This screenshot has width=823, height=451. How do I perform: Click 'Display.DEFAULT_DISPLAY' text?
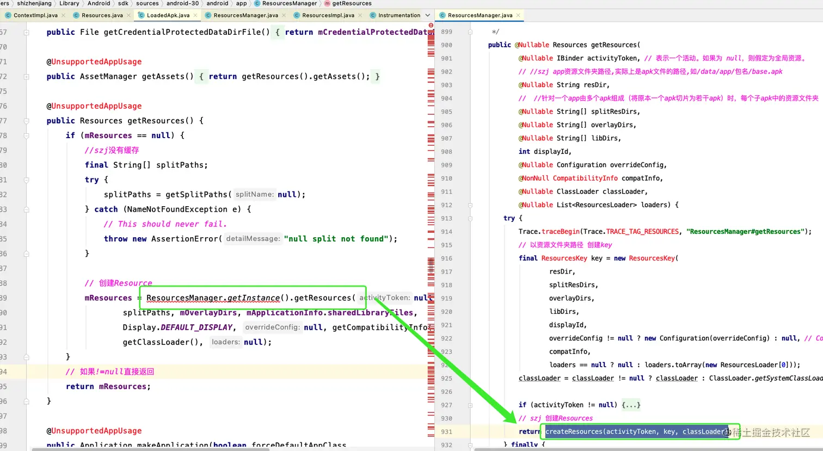pyautogui.click(x=177, y=328)
